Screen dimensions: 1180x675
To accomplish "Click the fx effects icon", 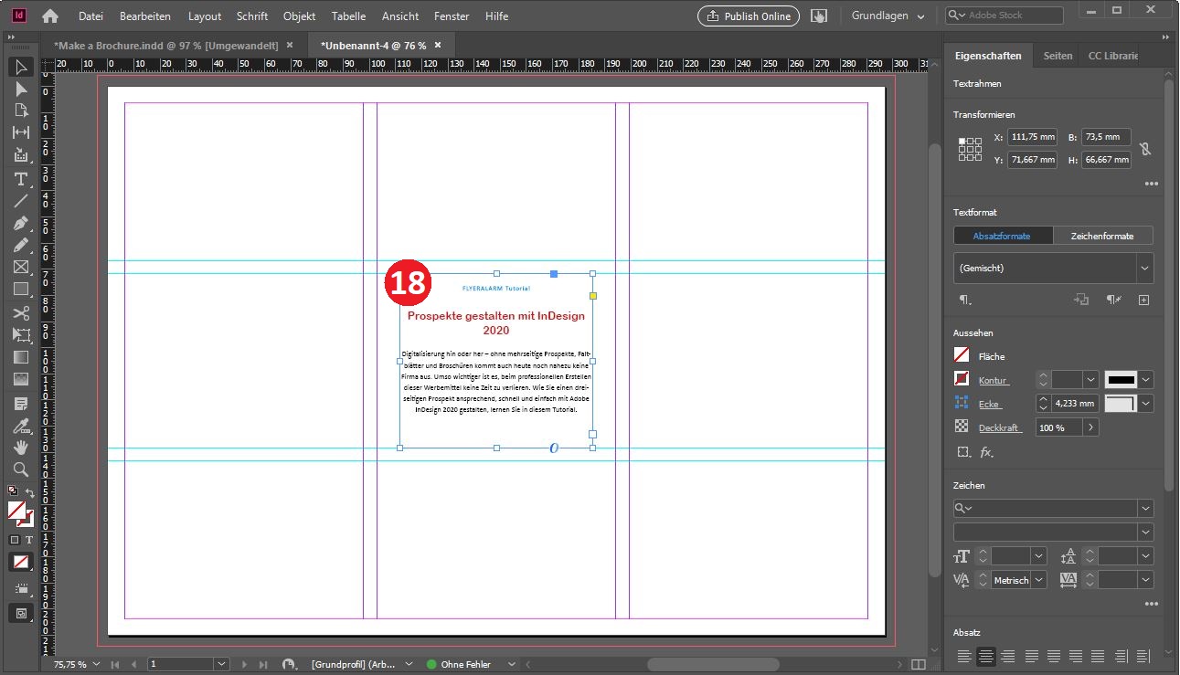I will [986, 452].
